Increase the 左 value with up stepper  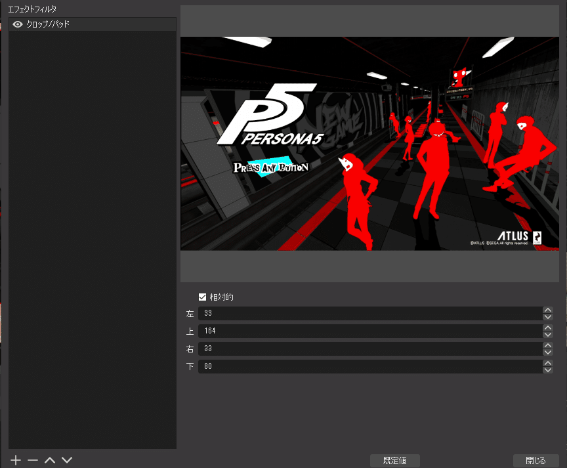click(548, 310)
